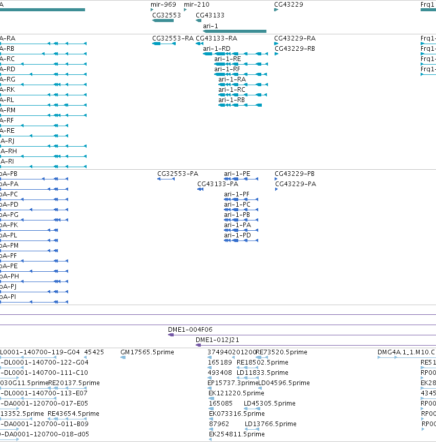Image resolution: width=436 pixels, height=442 pixels.
Task: Select the mir-210 gene label
Action: [197, 5]
